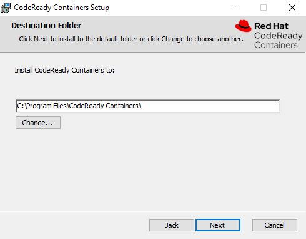Click "Install CodeReady Containers to:" label
This screenshot has height=239, width=306.
64,70
